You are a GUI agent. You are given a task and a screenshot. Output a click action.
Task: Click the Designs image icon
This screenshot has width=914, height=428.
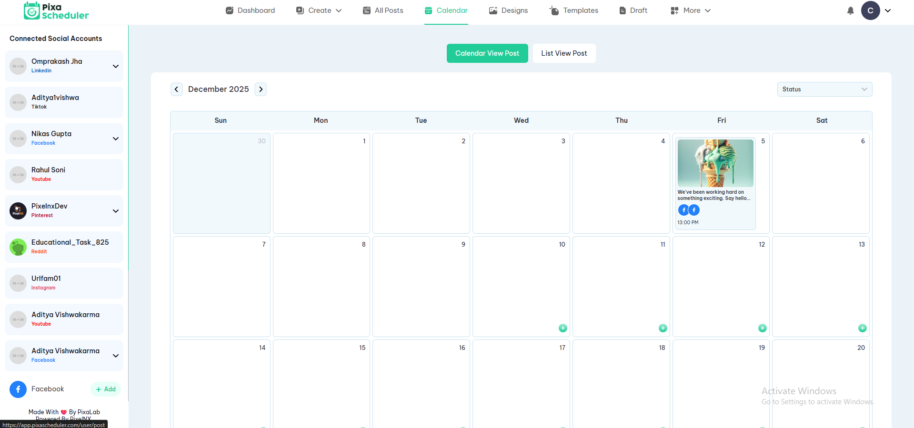(493, 10)
